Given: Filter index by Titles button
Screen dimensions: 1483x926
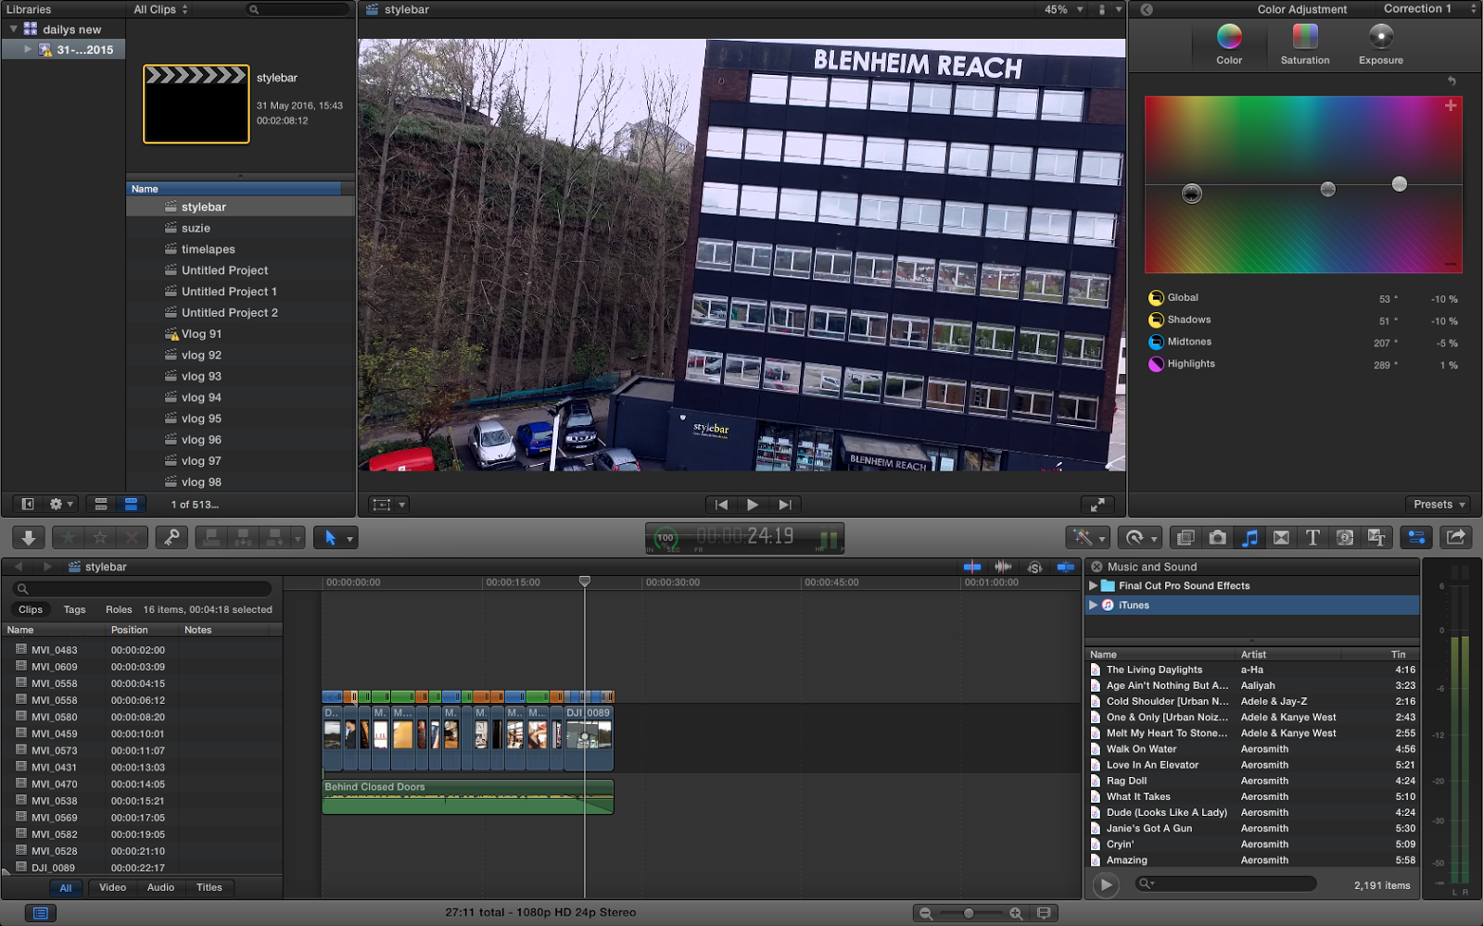Looking at the screenshot, I should click(x=209, y=888).
